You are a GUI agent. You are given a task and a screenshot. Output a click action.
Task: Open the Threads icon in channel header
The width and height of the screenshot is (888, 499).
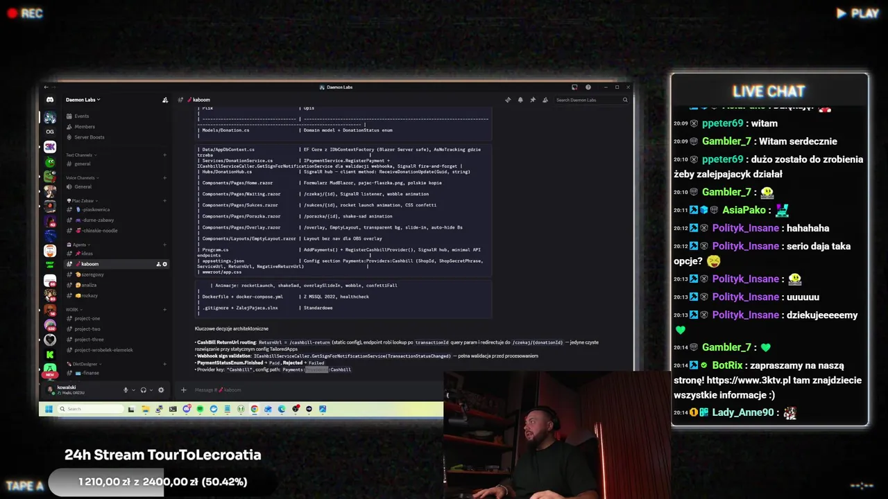[x=508, y=100]
